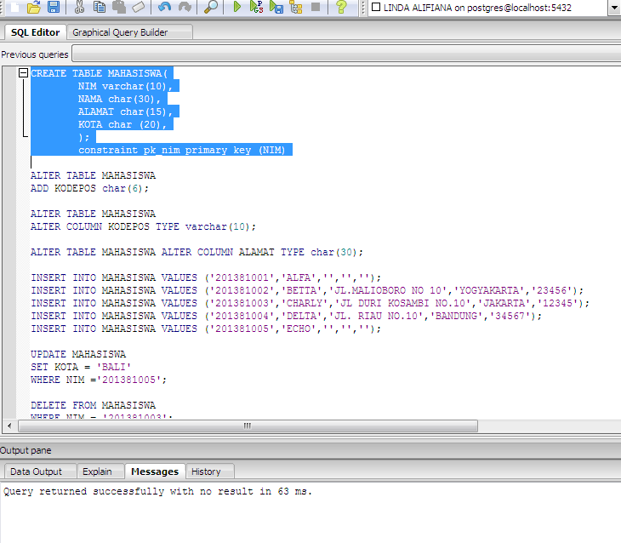The image size is (621, 543).
Task: Execute the query and save results to file
Action: tap(276, 7)
